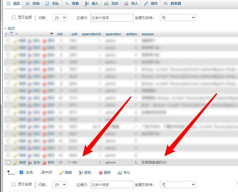
Task: Focus the bottom 过滤行 search field
Action: pos(112,185)
